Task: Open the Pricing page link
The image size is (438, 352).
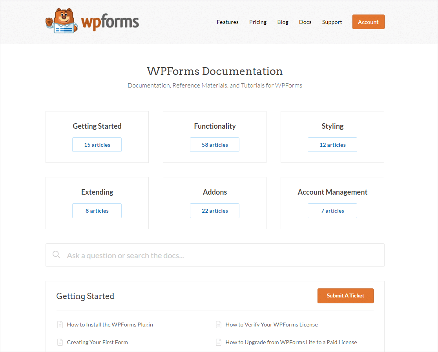Action: coord(258,22)
